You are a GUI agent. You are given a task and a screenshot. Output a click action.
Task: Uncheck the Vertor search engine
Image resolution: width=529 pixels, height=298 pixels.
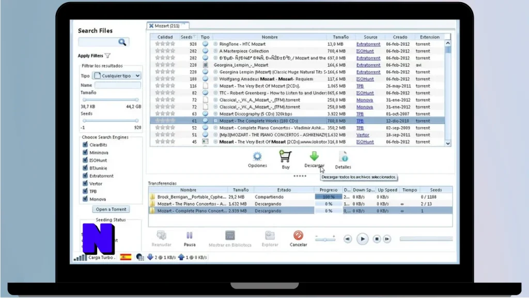point(85,184)
